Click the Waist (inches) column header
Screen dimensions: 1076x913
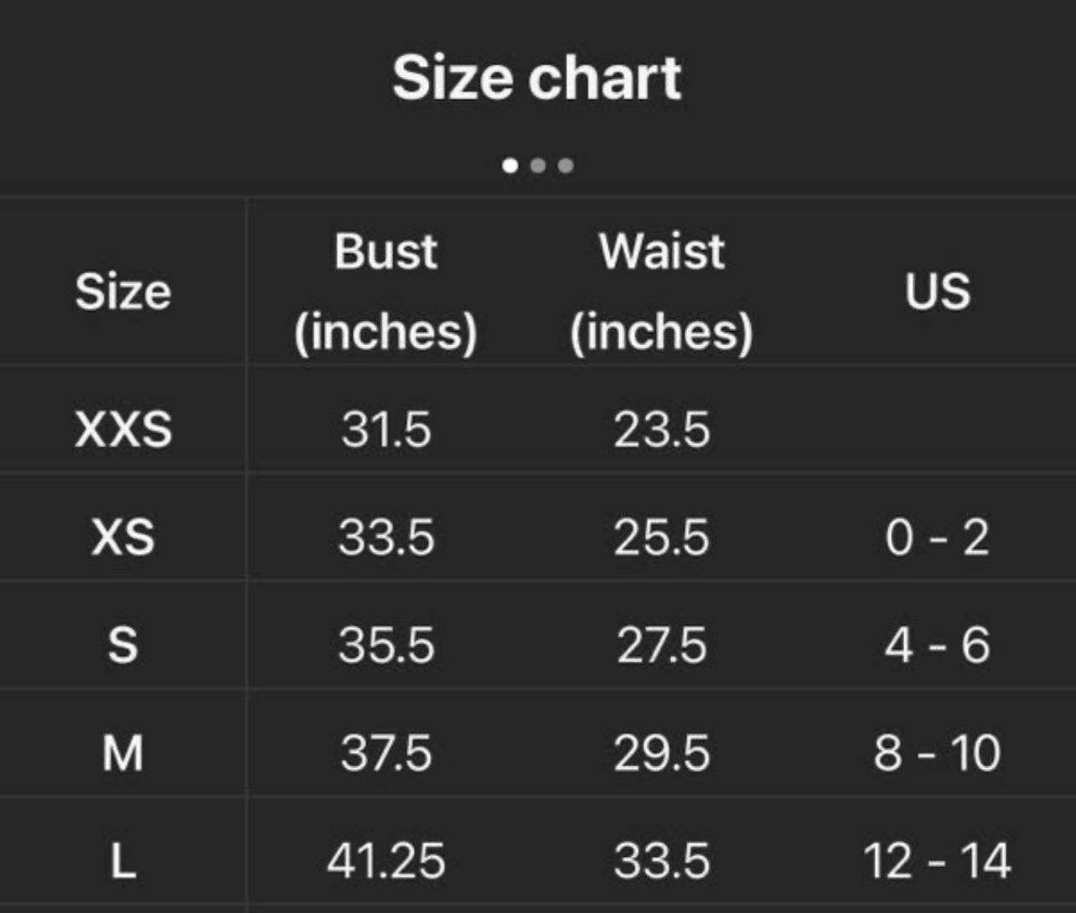(661, 291)
